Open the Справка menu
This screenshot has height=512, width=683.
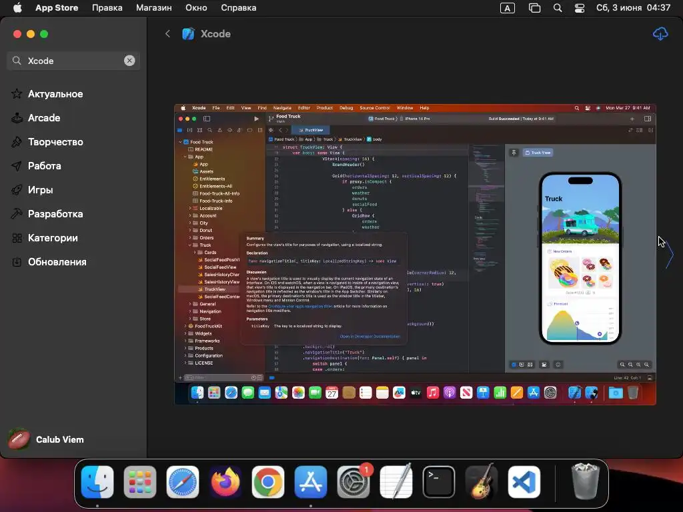point(238,8)
